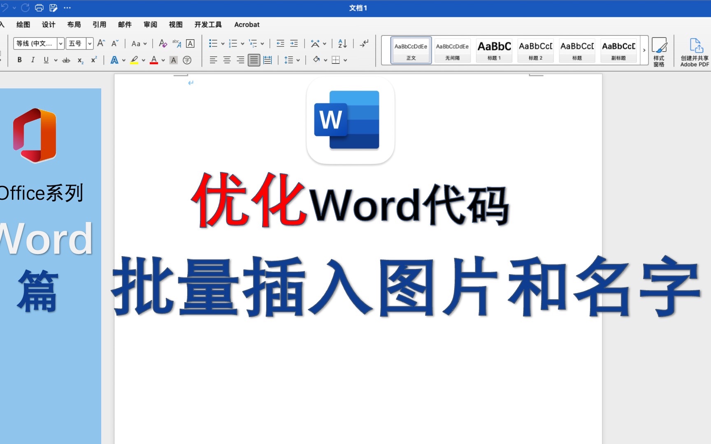The image size is (711, 444).
Task: Apply the Subtitle (副标题) style
Action: coord(619,50)
